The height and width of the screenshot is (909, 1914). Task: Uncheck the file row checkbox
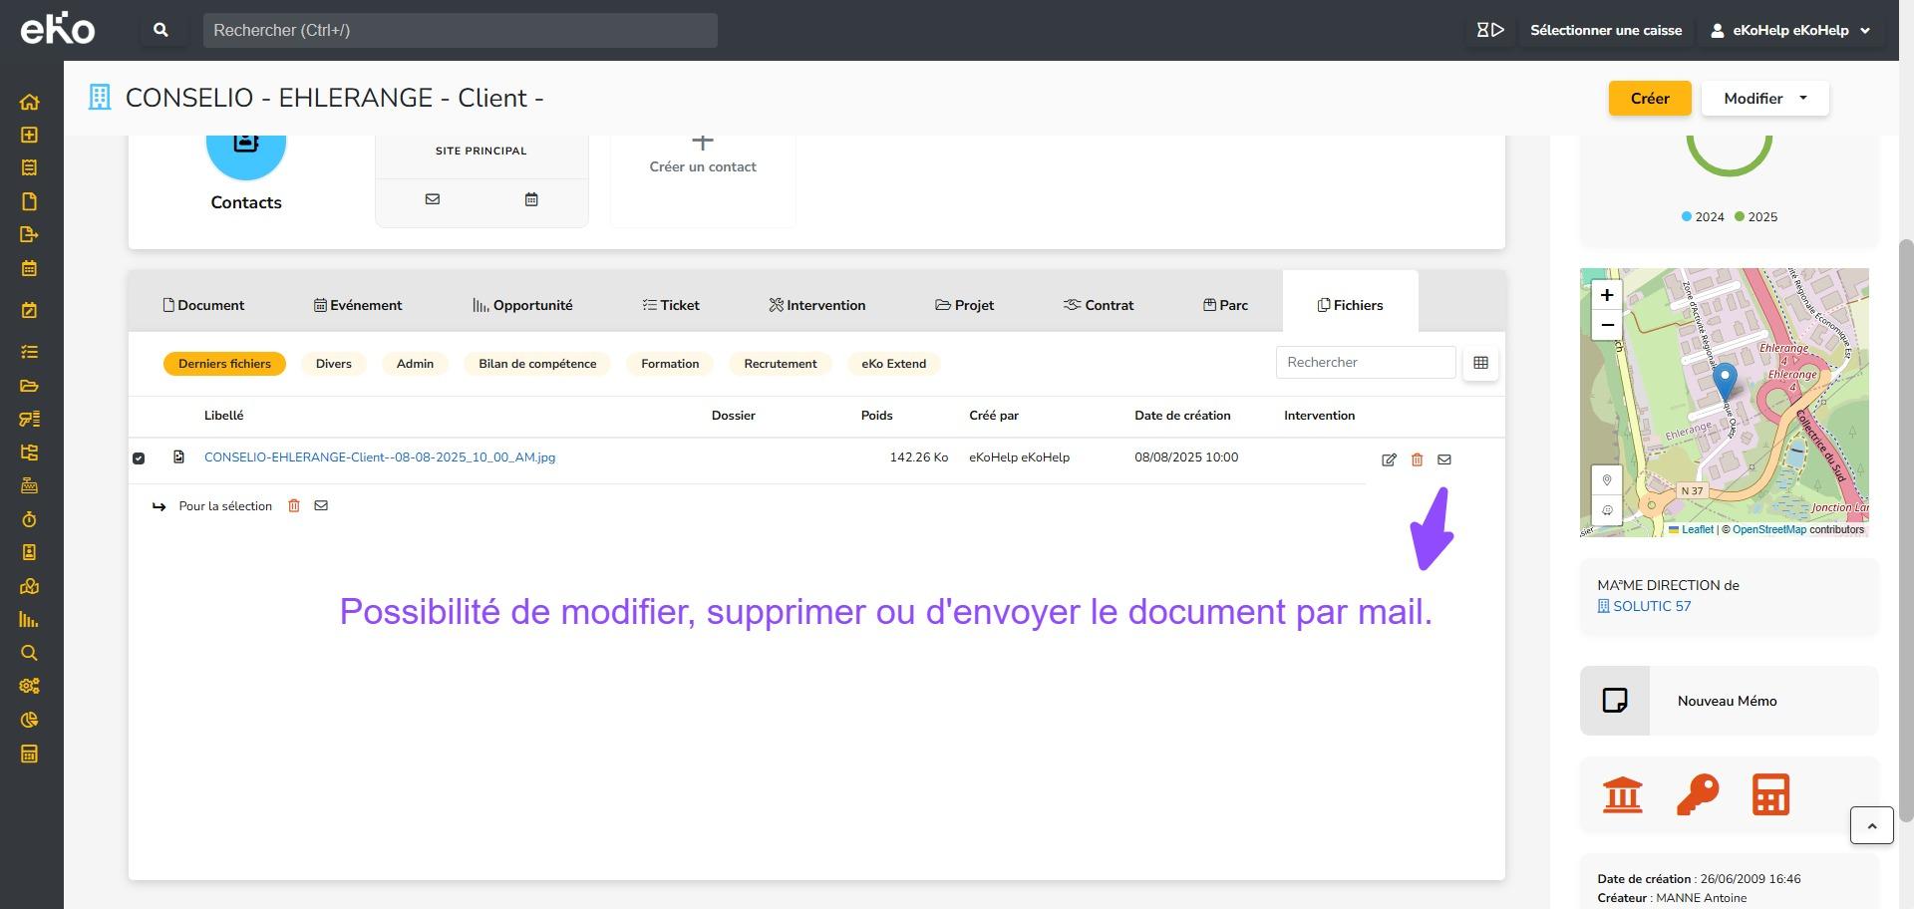pos(139,458)
